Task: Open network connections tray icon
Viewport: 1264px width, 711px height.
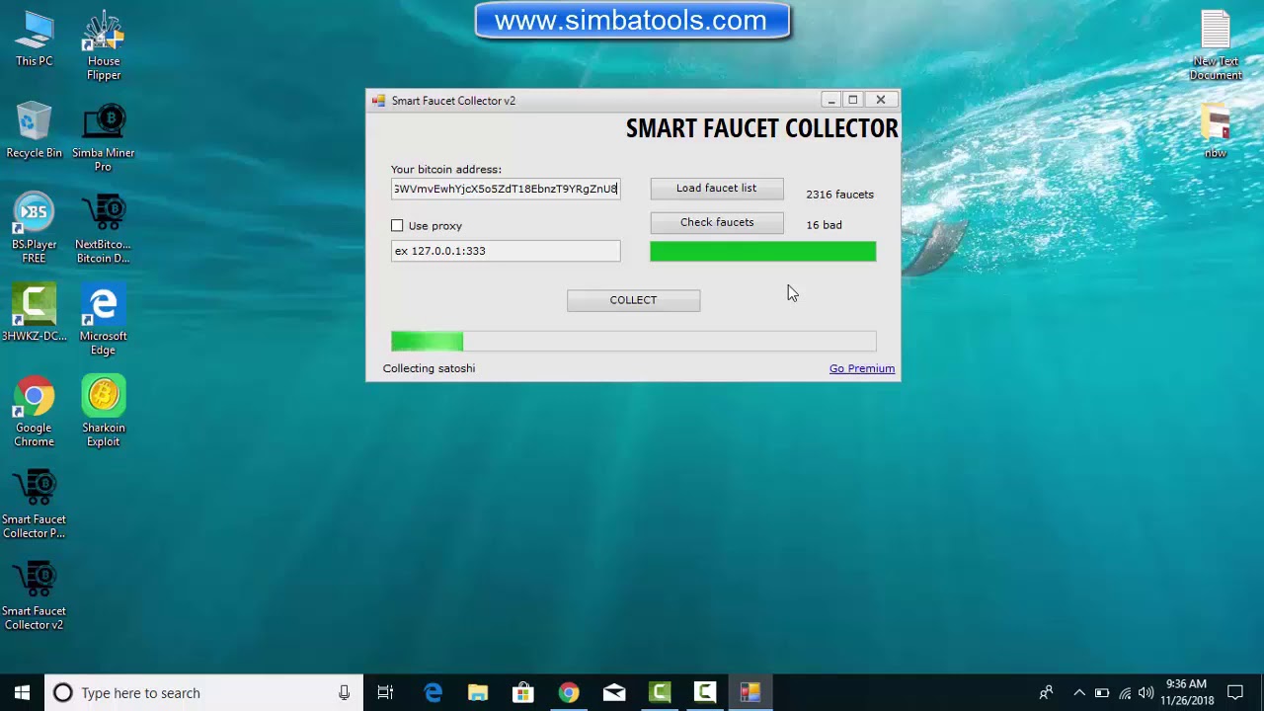Action: pos(1125,693)
